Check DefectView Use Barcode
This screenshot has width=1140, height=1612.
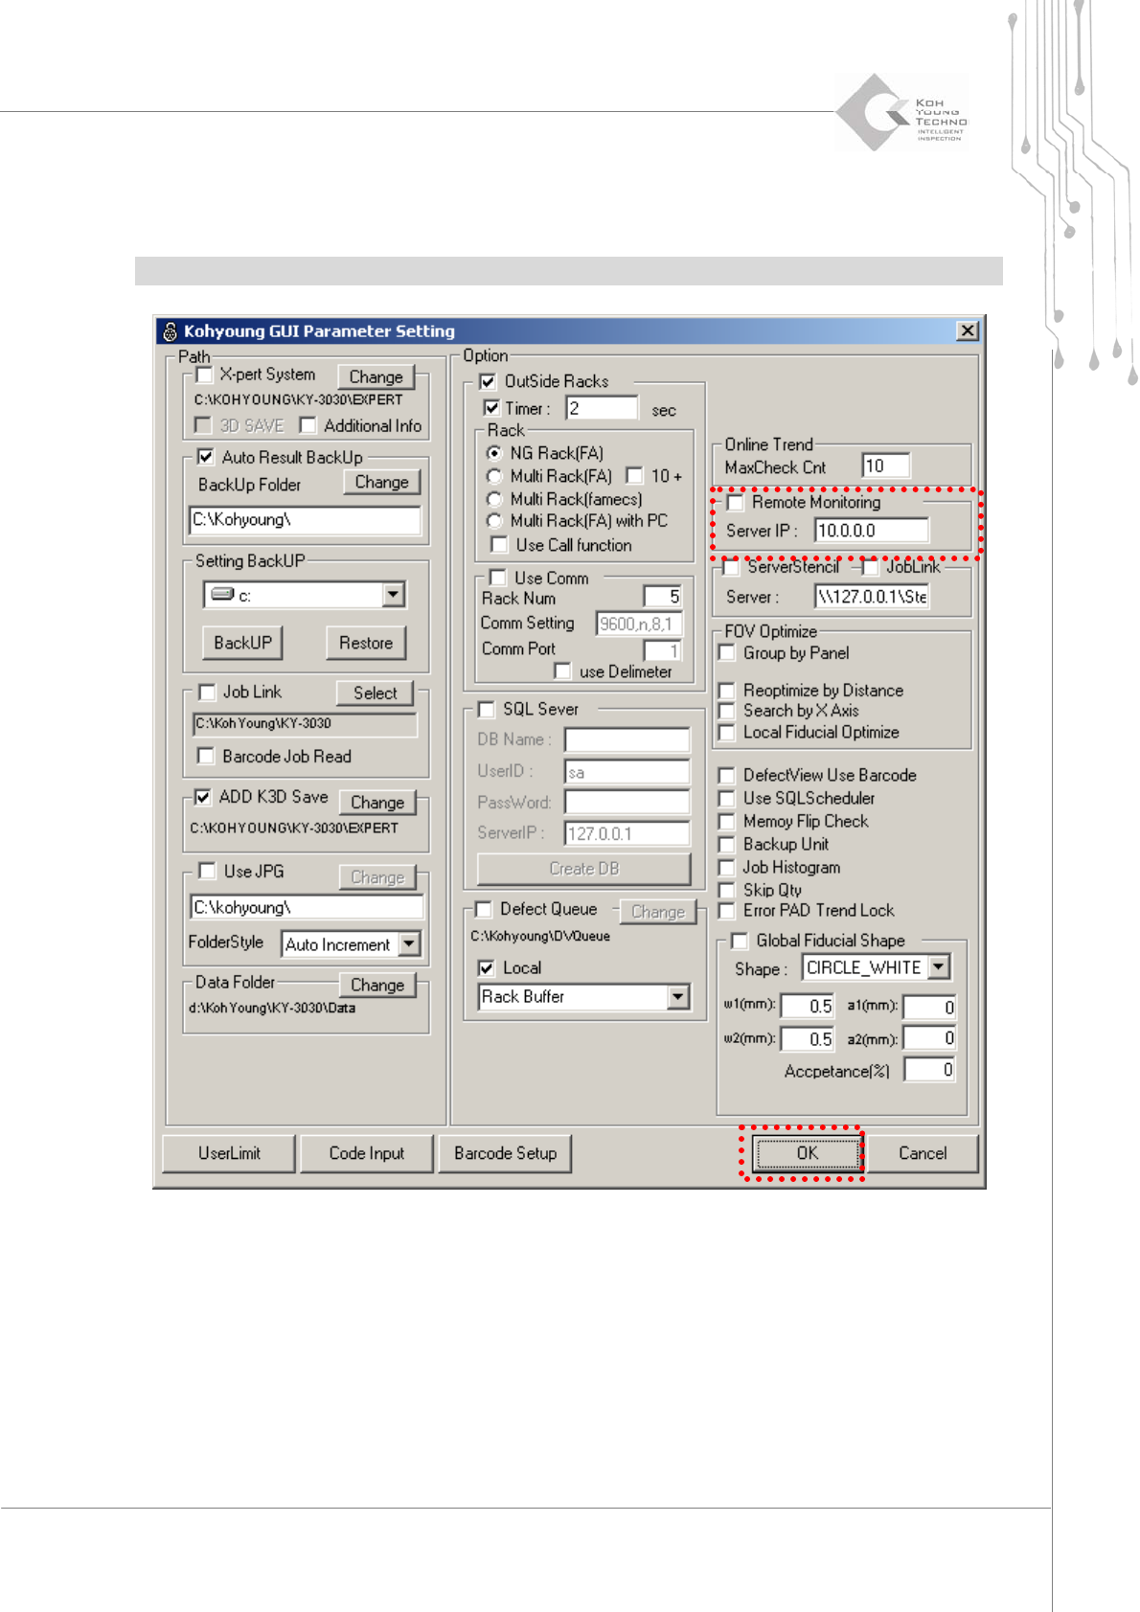(727, 775)
